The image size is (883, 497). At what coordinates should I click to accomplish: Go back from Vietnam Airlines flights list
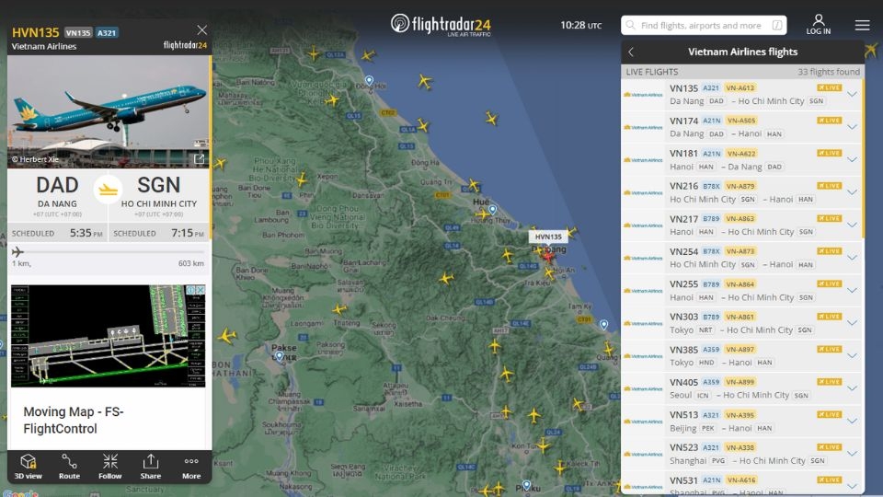click(x=631, y=52)
